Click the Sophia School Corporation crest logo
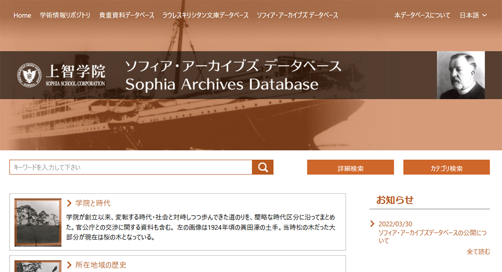Screen dimensions: 502x272 [29, 75]
